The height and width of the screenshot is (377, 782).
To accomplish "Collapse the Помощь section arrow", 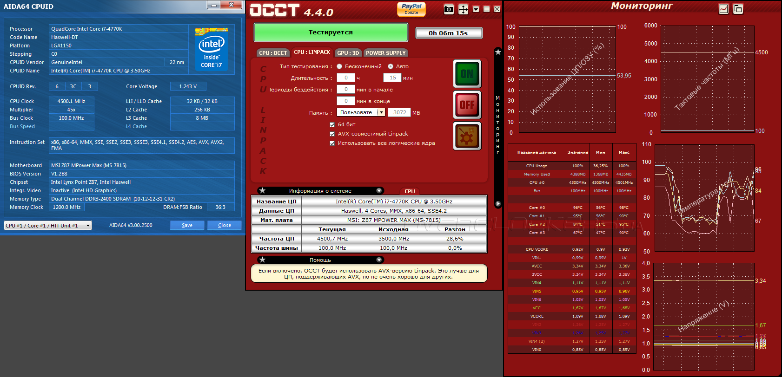I will [379, 260].
